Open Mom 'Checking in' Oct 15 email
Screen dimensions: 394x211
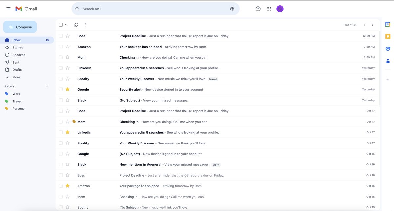click(x=217, y=197)
